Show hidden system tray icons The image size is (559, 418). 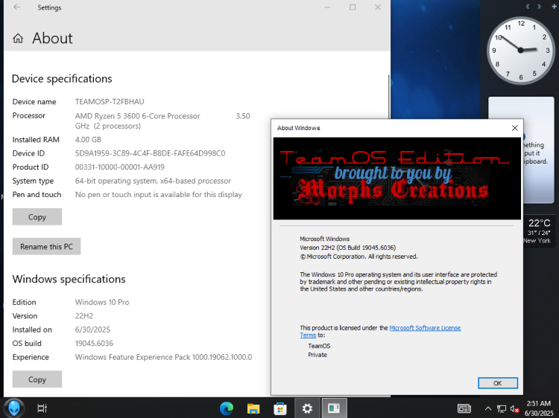click(488, 408)
